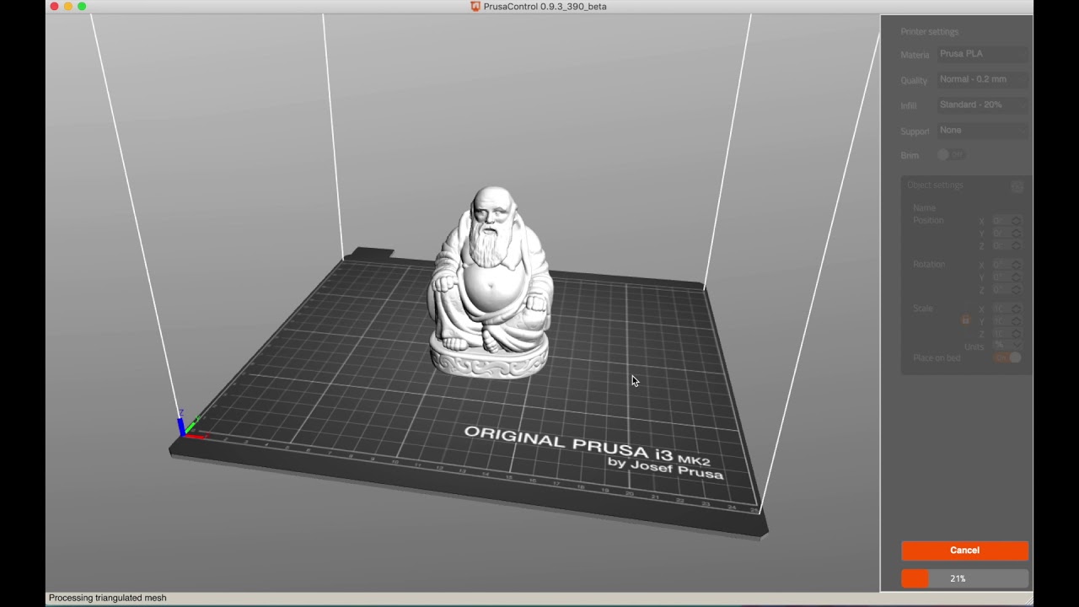
Task: Open the Support dropdown showing None
Action: [984, 131]
